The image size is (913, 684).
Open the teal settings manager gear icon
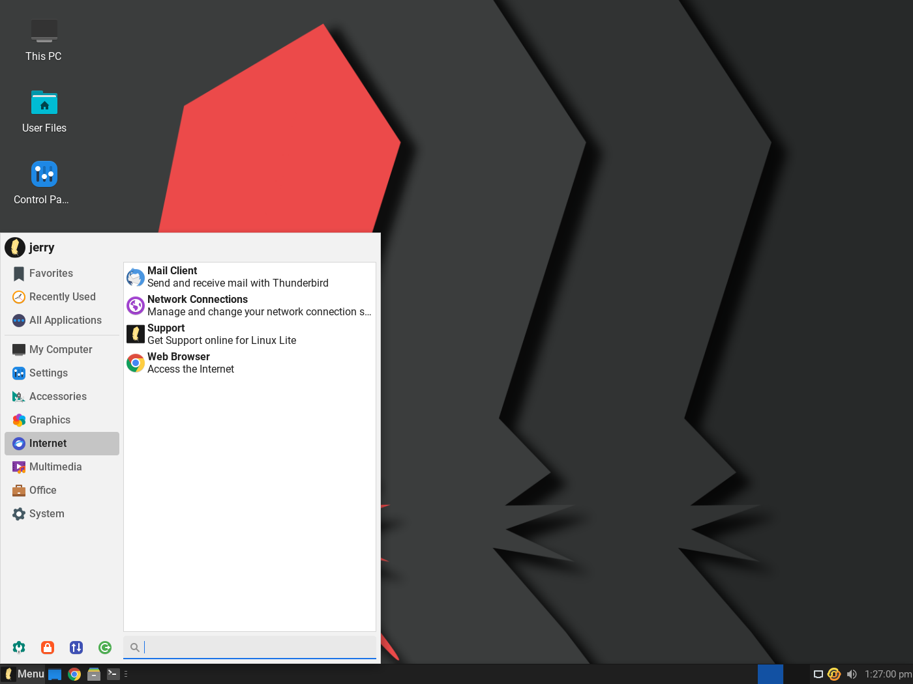point(19,647)
